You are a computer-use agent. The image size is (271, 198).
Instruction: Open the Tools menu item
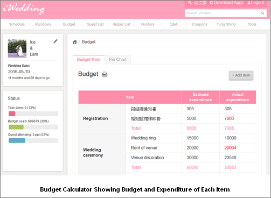(252, 24)
